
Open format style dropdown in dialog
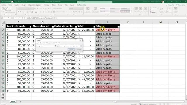click(x=81, y=46)
